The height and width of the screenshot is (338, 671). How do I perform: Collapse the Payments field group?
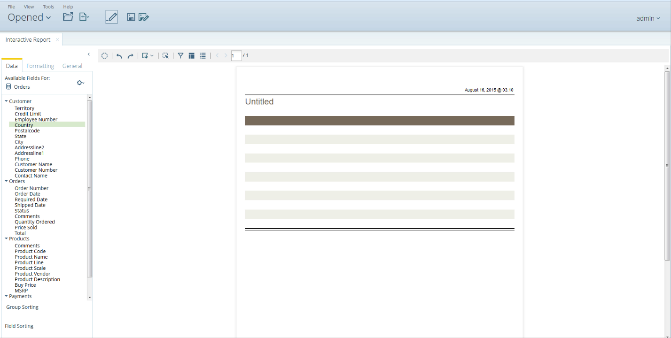coord(7,296)
